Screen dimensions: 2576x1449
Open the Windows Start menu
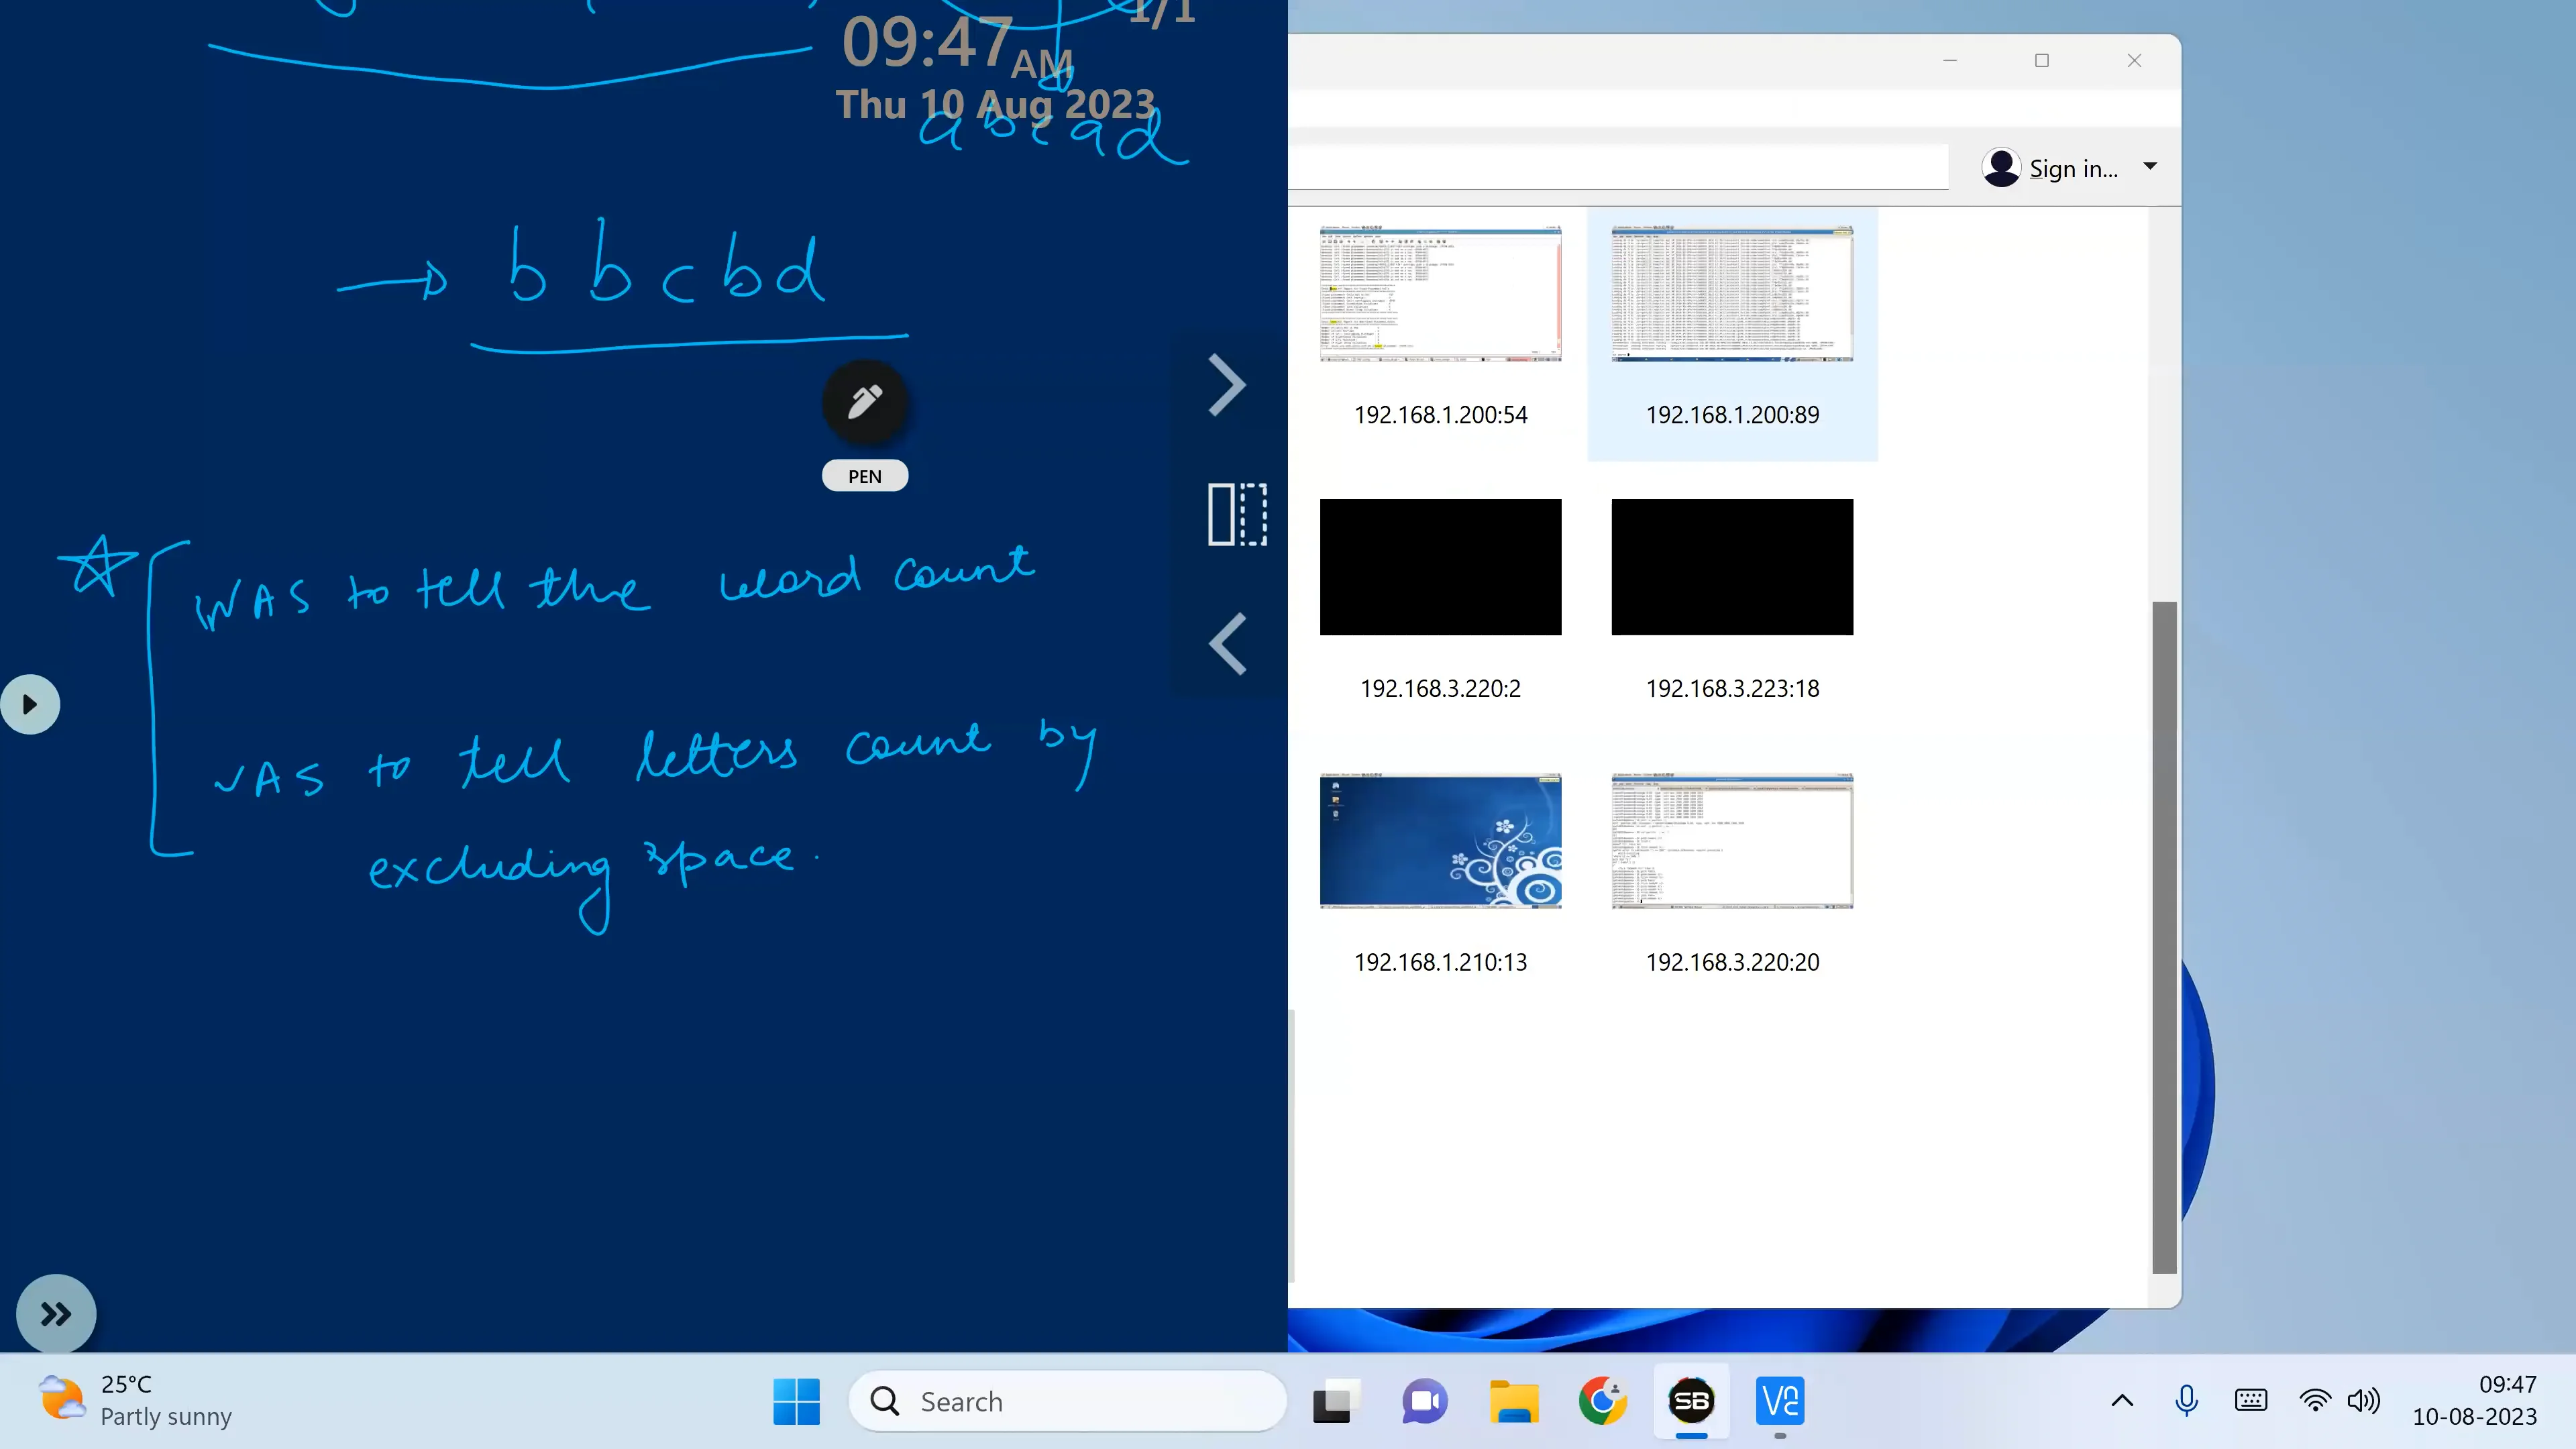[796, 1401]
